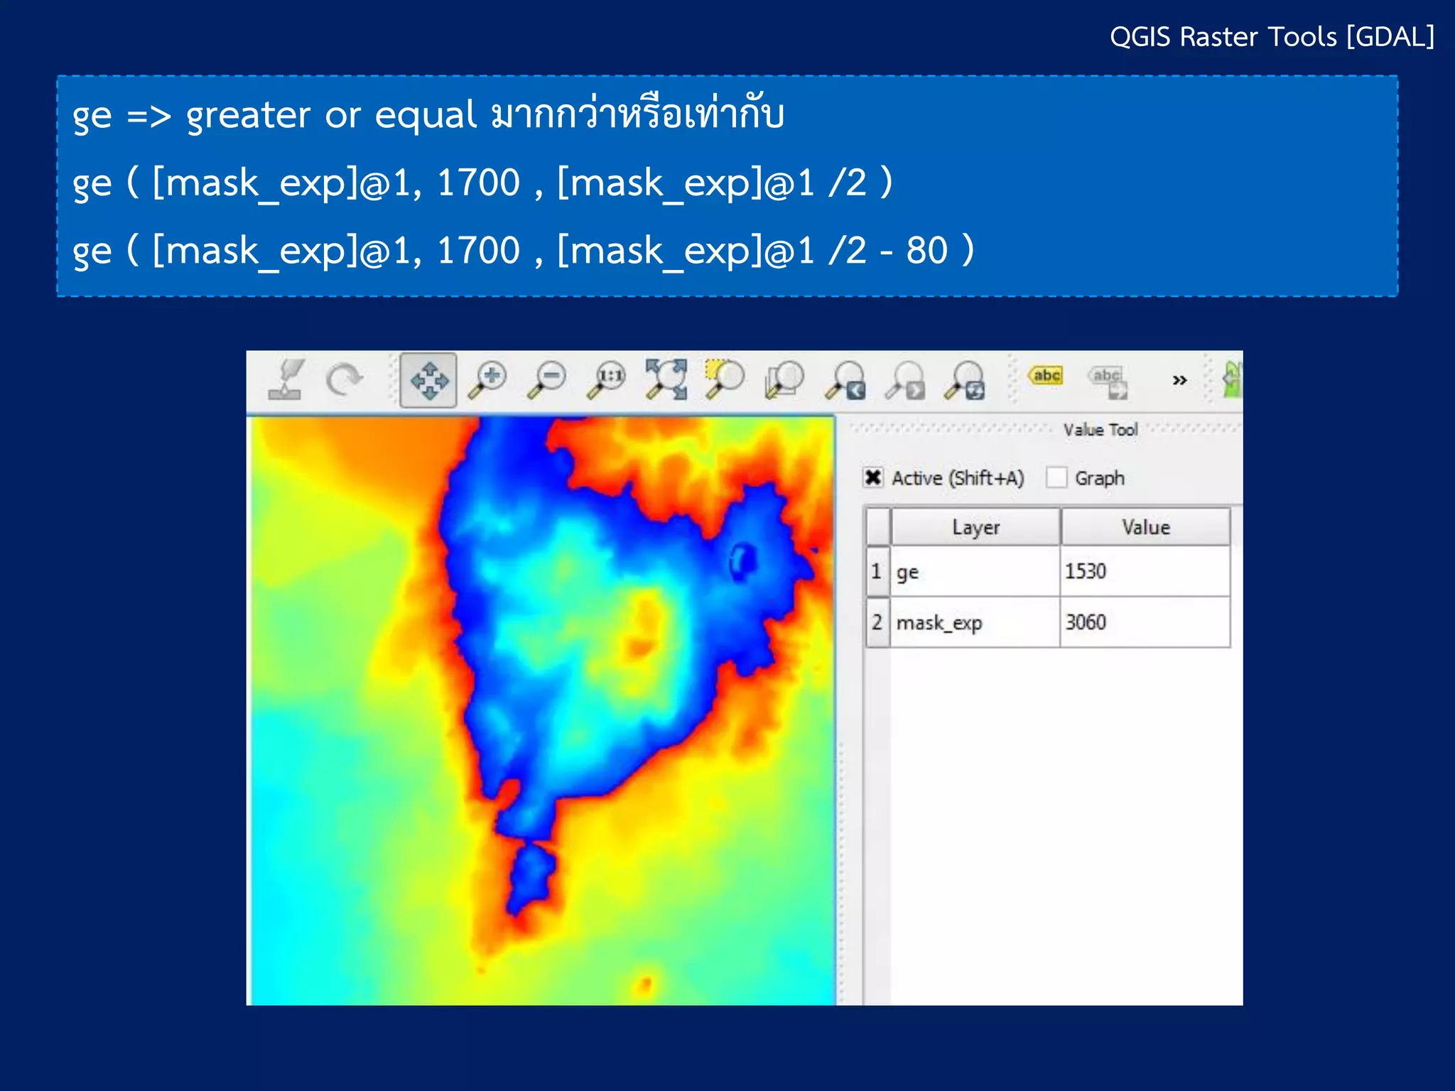
Task: Click Zoom to Selection icon
Action: pos(725,379)
